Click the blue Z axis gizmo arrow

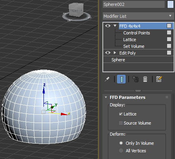44,91
